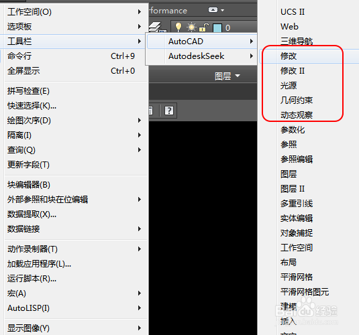Screen dimensions: 359x335
Task: Choose 全屏显示 Ctrl+0
Action: click(x=74, y=71)
